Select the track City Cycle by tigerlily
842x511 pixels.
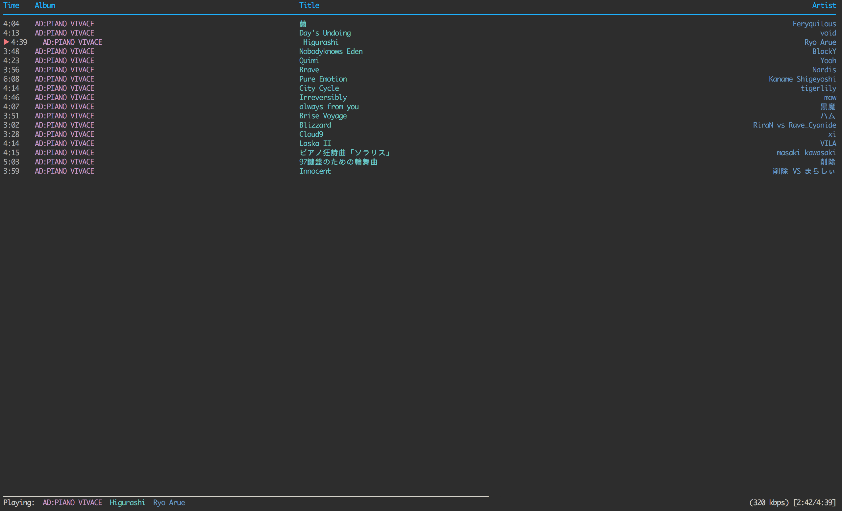click(319, 88)
